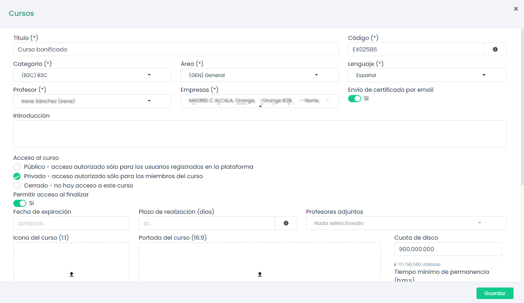Disable Envío de certificado por email toggle

354,99
